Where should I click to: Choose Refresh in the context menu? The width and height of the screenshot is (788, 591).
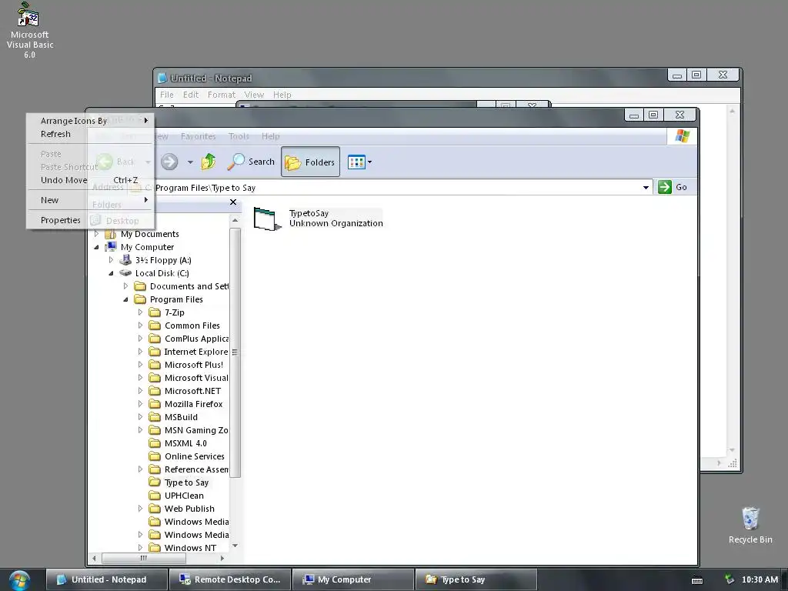click(x=90, y=134)
